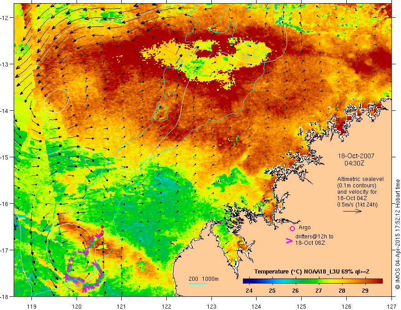Click the longitude axis label 125

pyautogui.click(x=302, y=306)
